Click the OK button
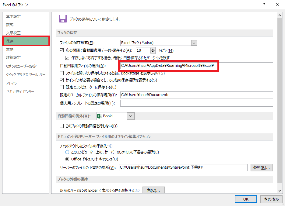This screenshot has width=285, height=206. tap(246, 199)
